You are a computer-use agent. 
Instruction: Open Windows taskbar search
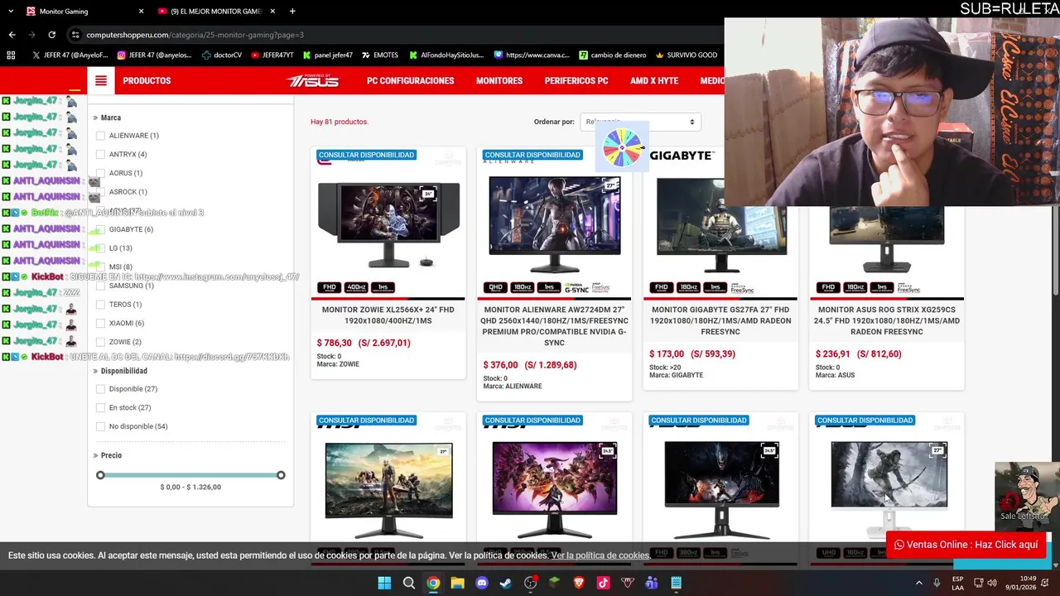tap(408, 583)
